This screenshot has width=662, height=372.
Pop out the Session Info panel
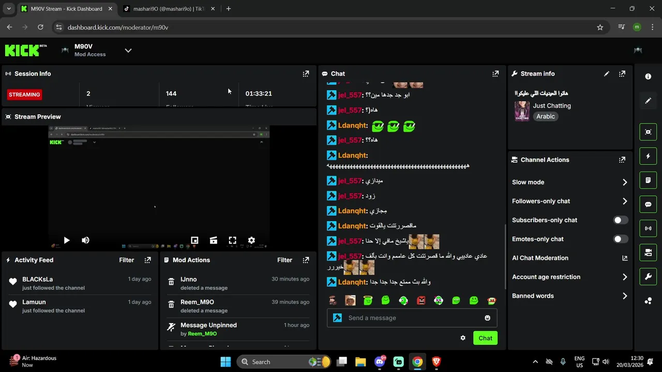tap(306, 74)
